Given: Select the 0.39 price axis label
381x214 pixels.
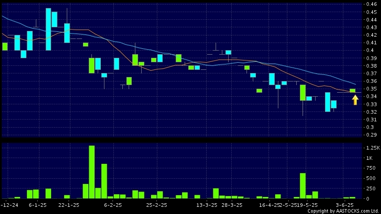Looking at the screenshot, I should tap(372, 58).
